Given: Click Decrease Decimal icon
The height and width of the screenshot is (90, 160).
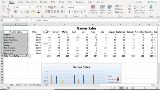Looking at the screenshot, I should point(84,11).
